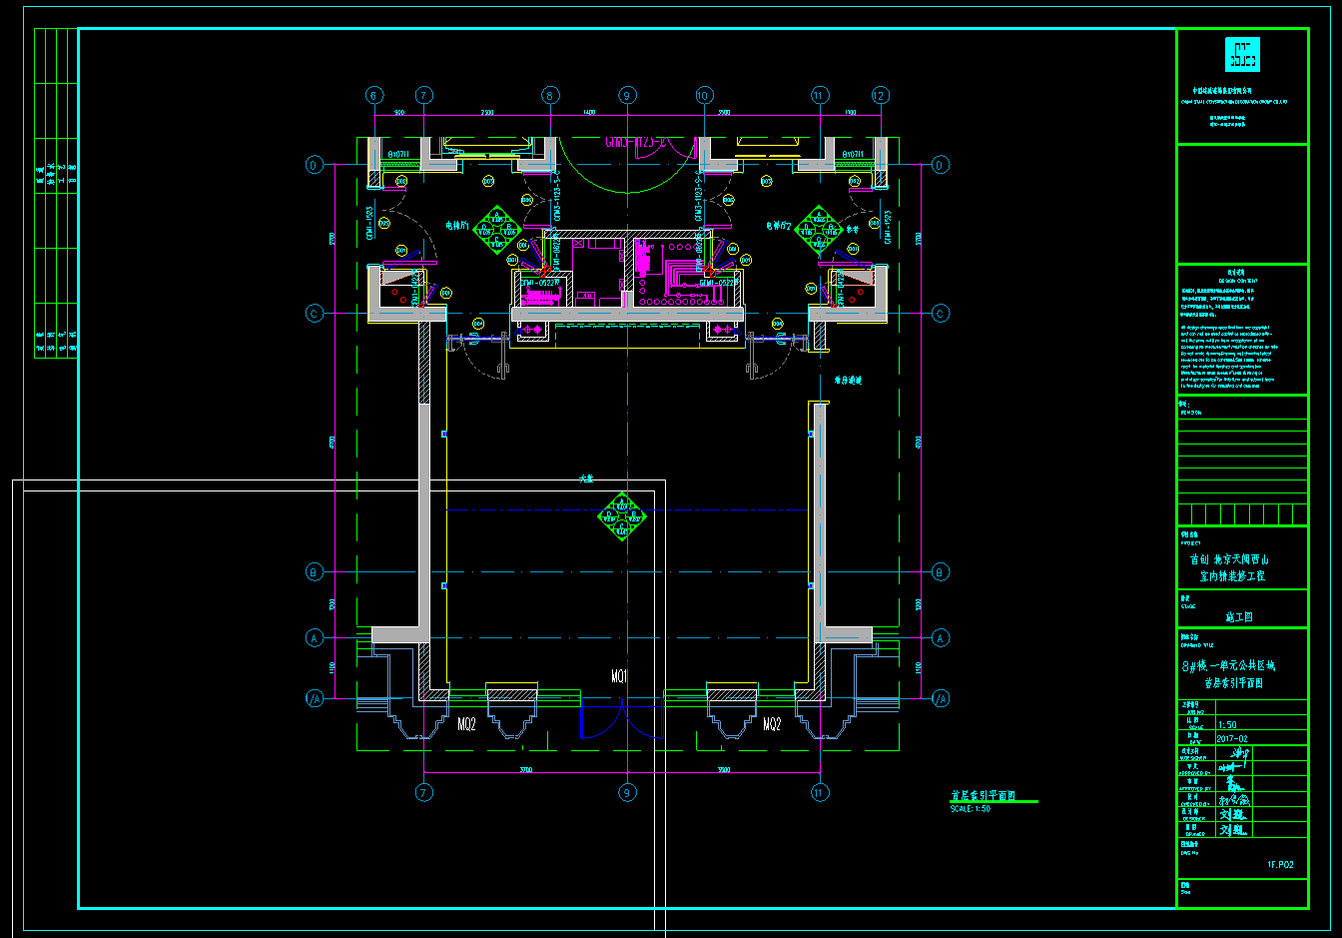The width and height of the screenshot is (1342, 938).
Task: Select axis bubble C on the left side
Action: coord(315,314)
